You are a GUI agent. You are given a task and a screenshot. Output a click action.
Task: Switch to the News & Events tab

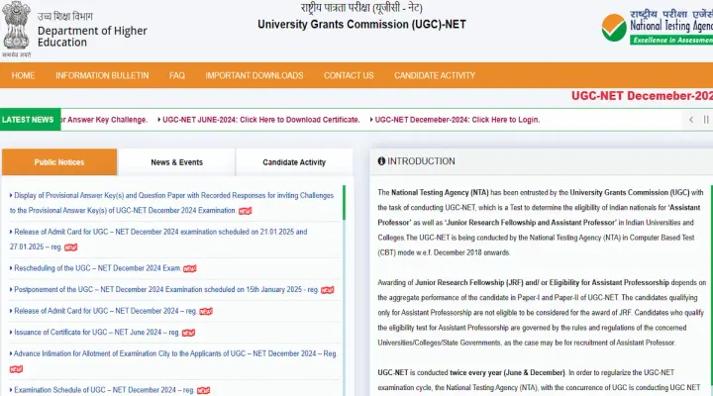(176, 162)
